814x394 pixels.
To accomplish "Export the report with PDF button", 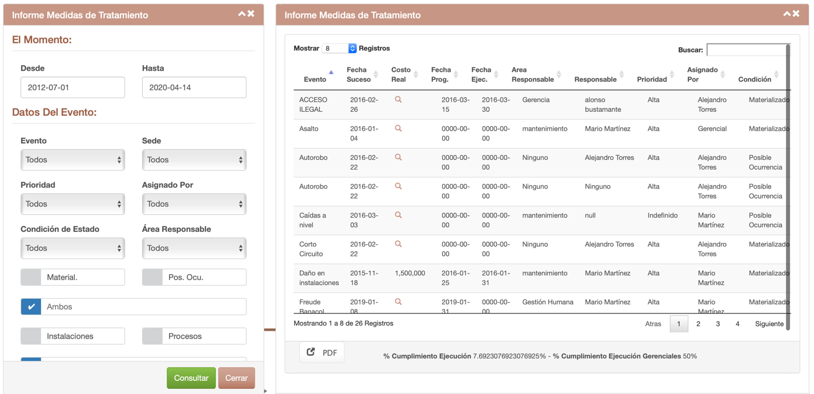I will [322, 352].
